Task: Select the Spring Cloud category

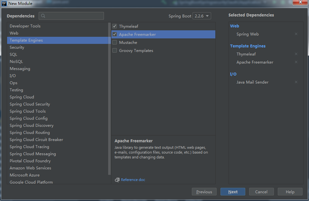Action: tap(58, 97)
